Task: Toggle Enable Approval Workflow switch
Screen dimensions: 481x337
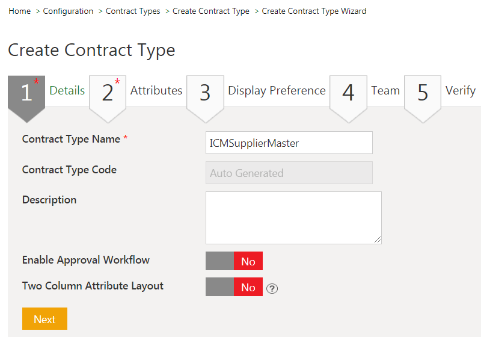Action: (x=234, y=261)
